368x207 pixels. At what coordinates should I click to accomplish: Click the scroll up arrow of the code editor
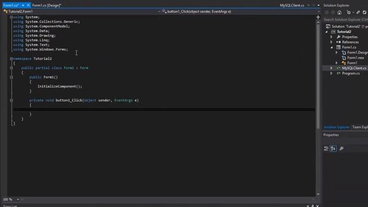point(318,22)
